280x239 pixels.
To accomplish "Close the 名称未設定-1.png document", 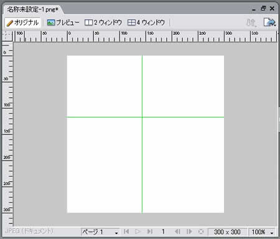I will [x=272, y=9].
